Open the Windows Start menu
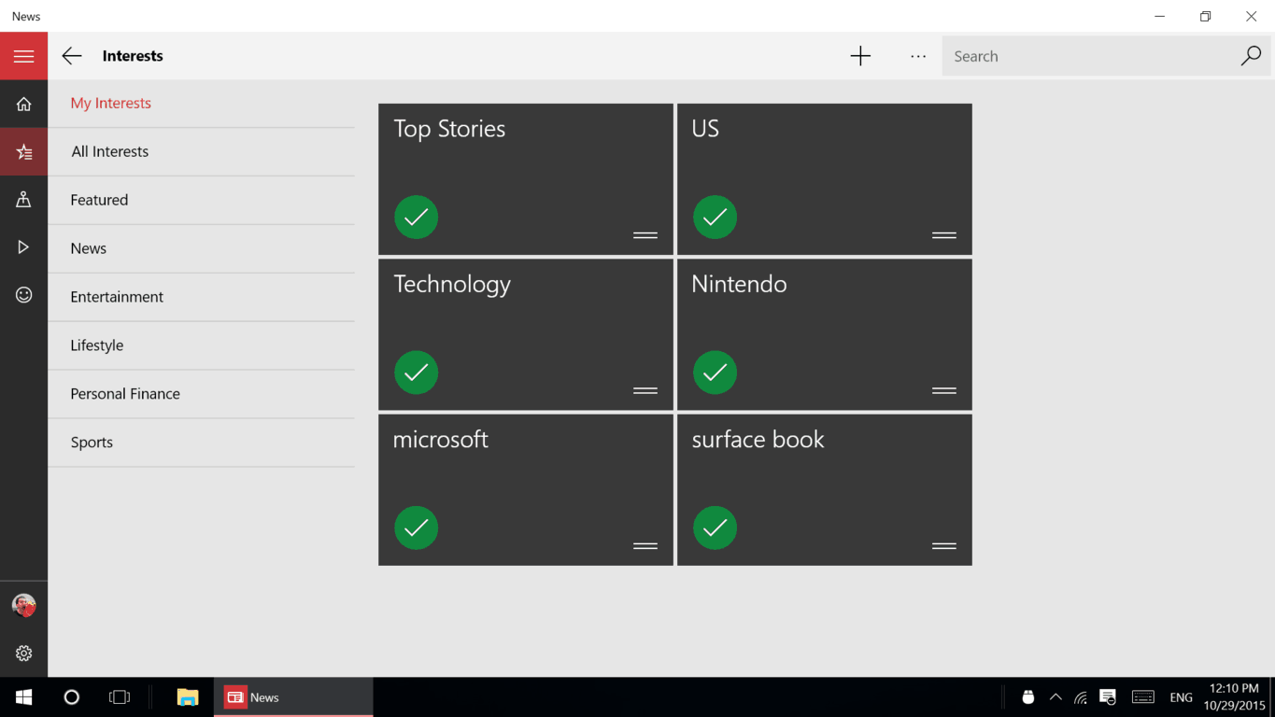This screenshot has width=1275, height=717. tap(23, 697)
